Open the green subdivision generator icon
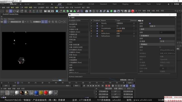 click(x=68, y=11)
